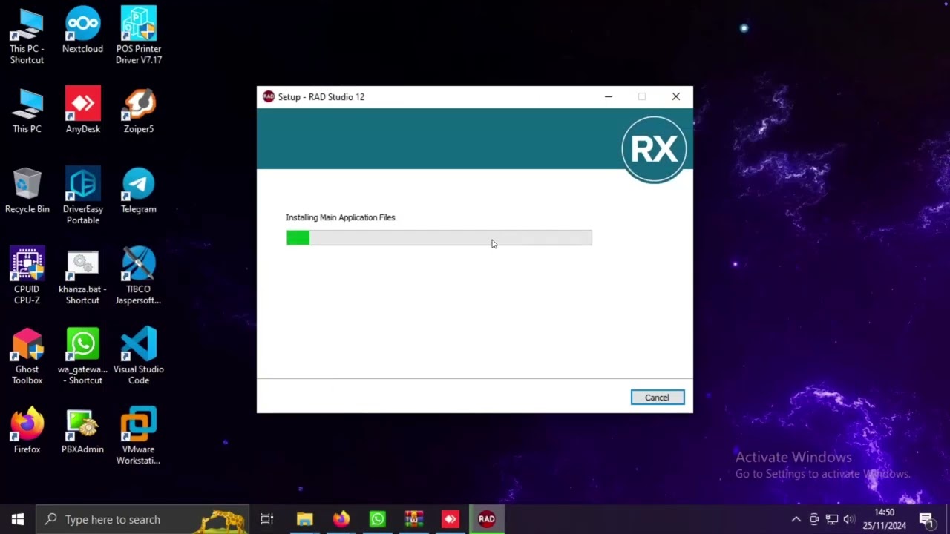Select the PBXAdmin desktop icon

click(x=82, y=431)
